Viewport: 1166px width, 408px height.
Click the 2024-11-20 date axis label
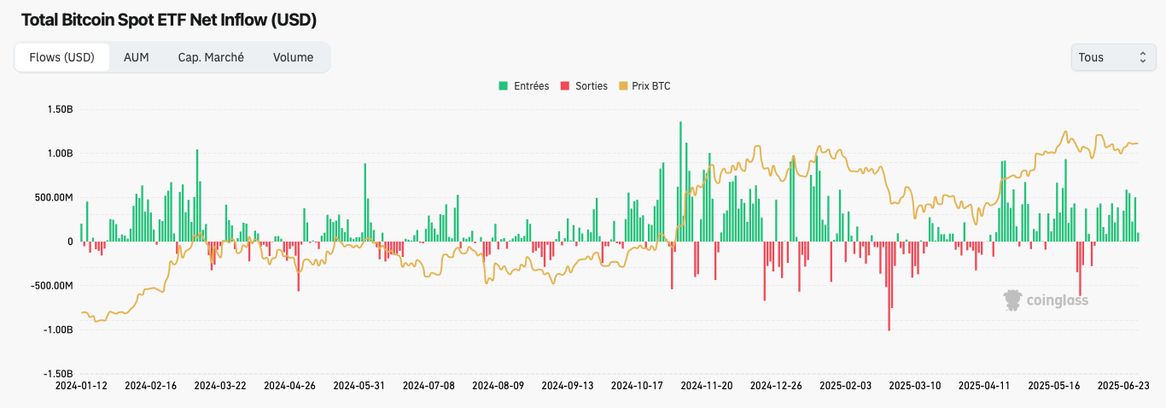[707, 386]
